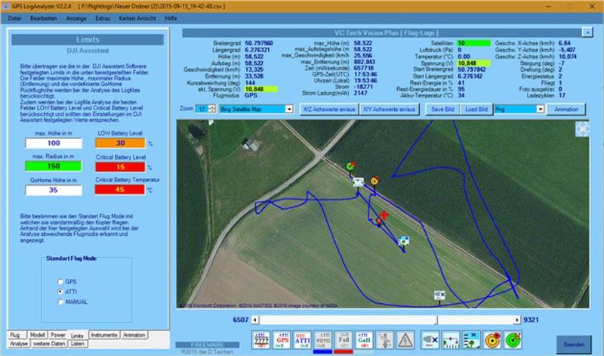Click the GoHome Höhe in m field

click(x=54, y=190)
